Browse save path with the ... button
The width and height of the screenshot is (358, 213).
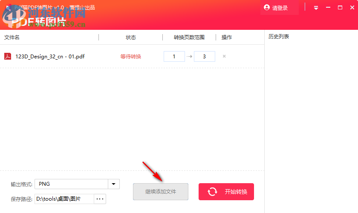100,199
